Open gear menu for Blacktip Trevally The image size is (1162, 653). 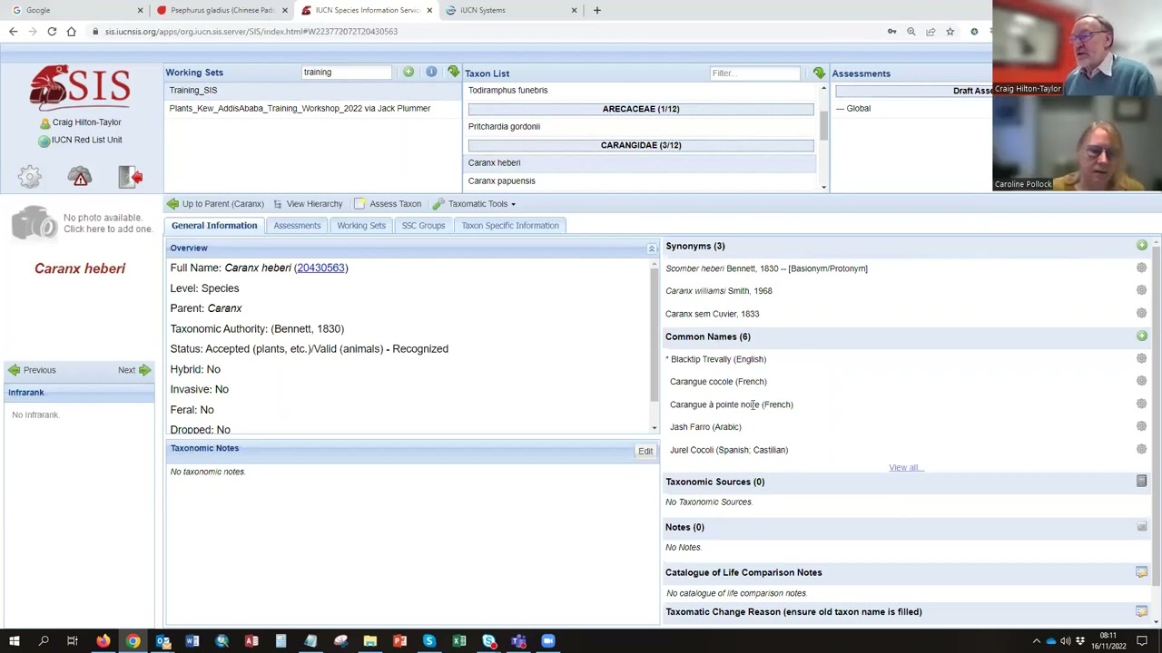[1141, 359]
